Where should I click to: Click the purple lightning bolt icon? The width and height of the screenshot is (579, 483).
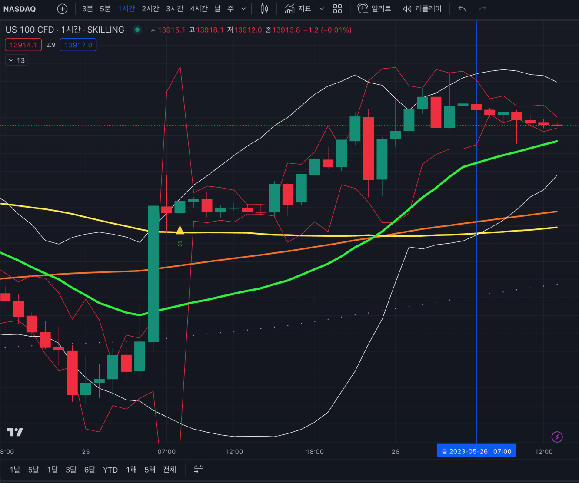(557, 437)
